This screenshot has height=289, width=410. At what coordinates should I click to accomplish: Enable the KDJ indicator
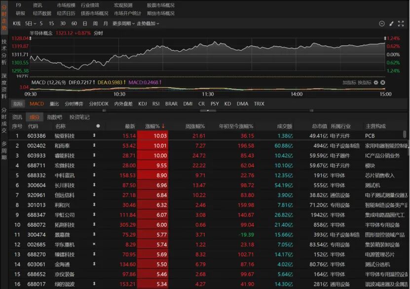[x=143, y=104]
